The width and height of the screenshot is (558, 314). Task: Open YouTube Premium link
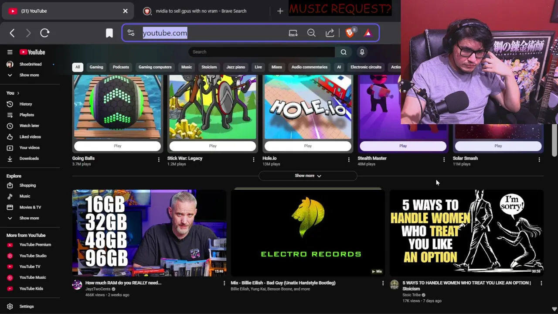click(x=35, y=245)
